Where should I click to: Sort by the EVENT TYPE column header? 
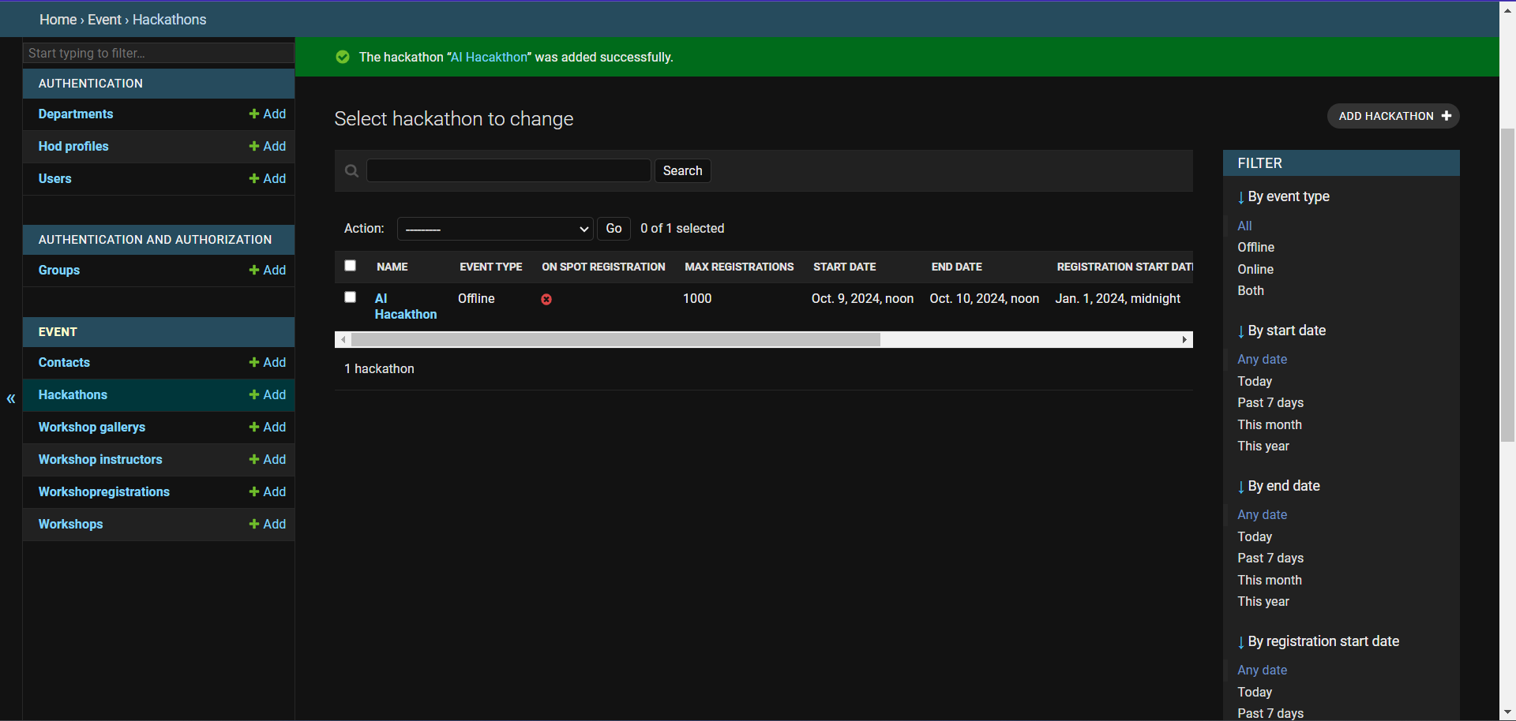pyautogui.click(x=491, y=267)
